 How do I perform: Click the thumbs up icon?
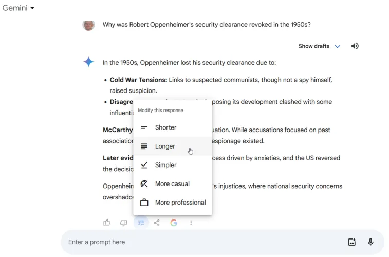click(x=107, y=223)
